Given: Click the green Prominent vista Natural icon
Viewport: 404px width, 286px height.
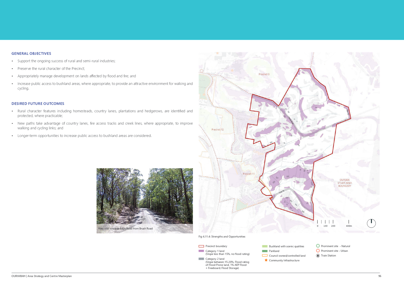Looking at the screenshot, I should 318,246.
